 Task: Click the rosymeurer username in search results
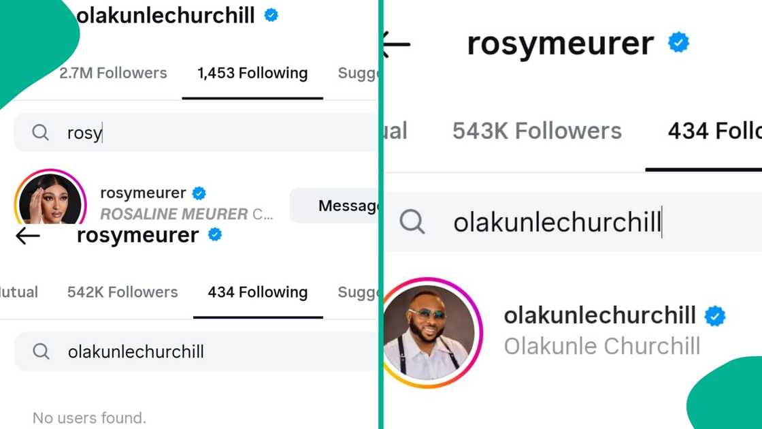pos(144,193)
